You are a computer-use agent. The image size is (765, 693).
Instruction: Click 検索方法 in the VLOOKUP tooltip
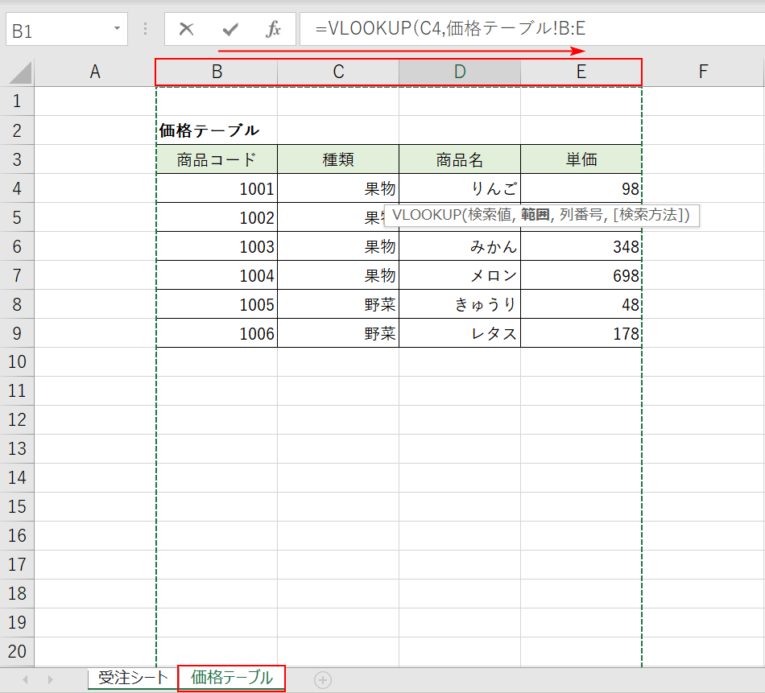[648, 215]
